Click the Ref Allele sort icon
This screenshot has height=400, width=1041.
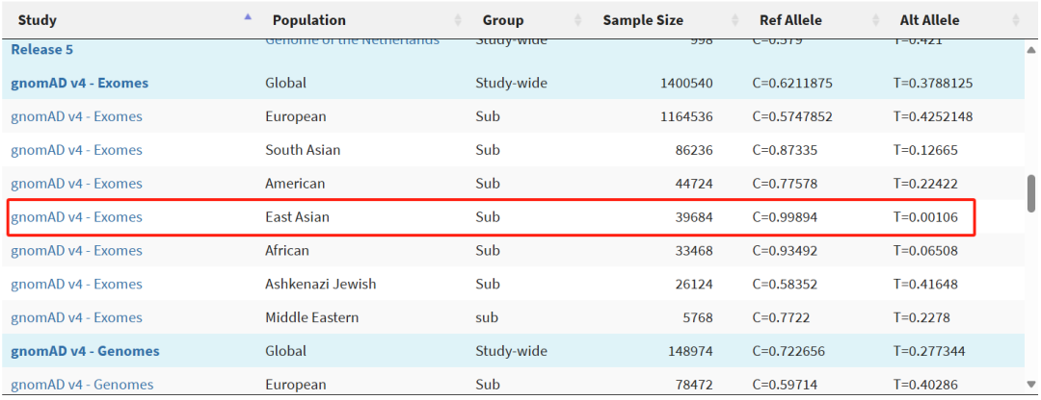tap(876, 20)
